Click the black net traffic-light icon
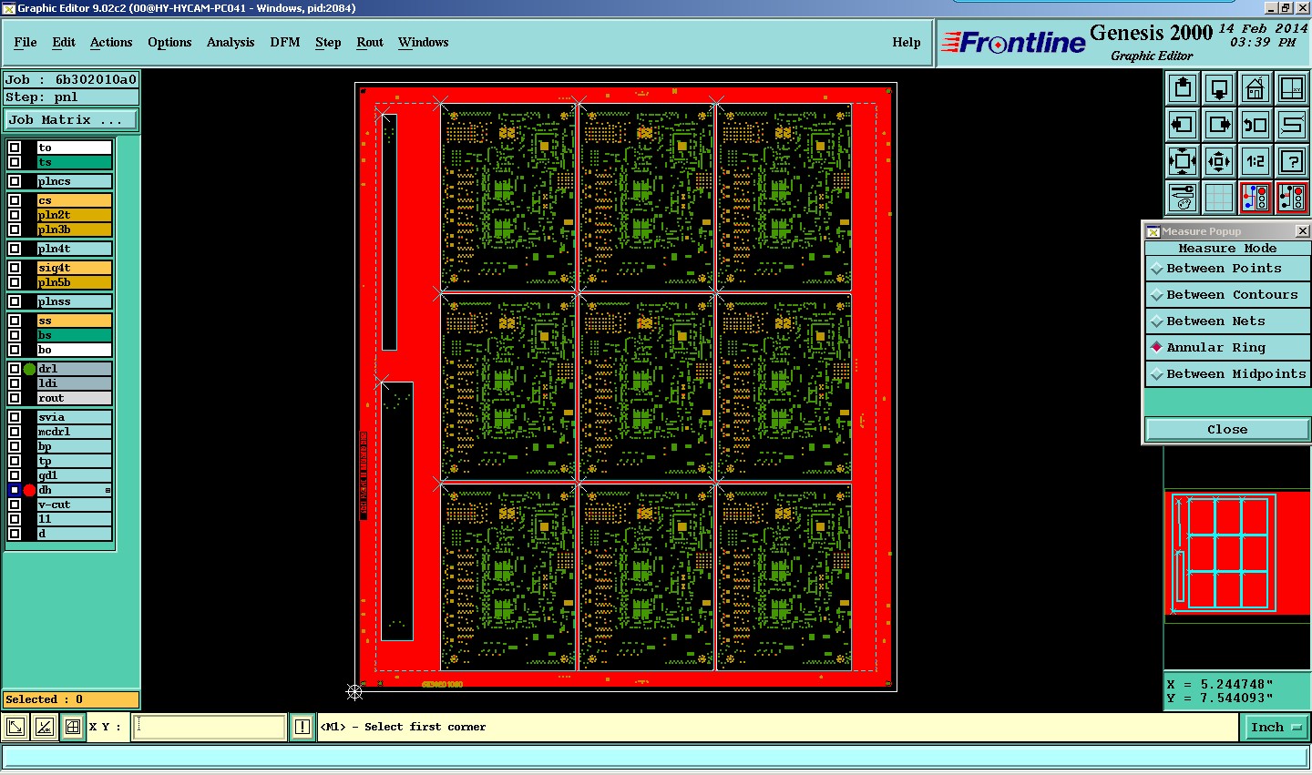The image size is (1312, 775). pos(1292,198)
